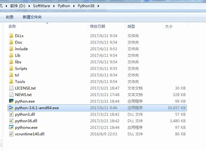Expand breadcrumb arrow after SoftWare

tap(54, 6)
